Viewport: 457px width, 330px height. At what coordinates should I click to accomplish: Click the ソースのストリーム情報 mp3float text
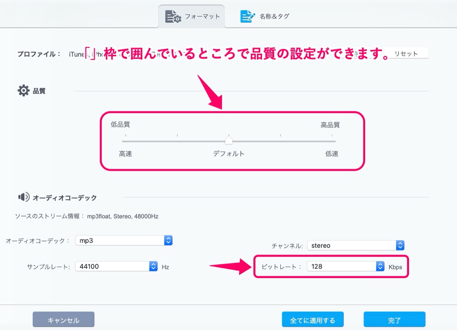click(x=86, y=216)
